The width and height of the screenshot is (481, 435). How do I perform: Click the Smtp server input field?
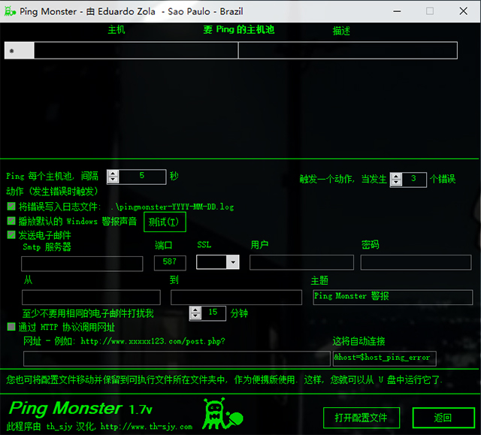(82, 263)
